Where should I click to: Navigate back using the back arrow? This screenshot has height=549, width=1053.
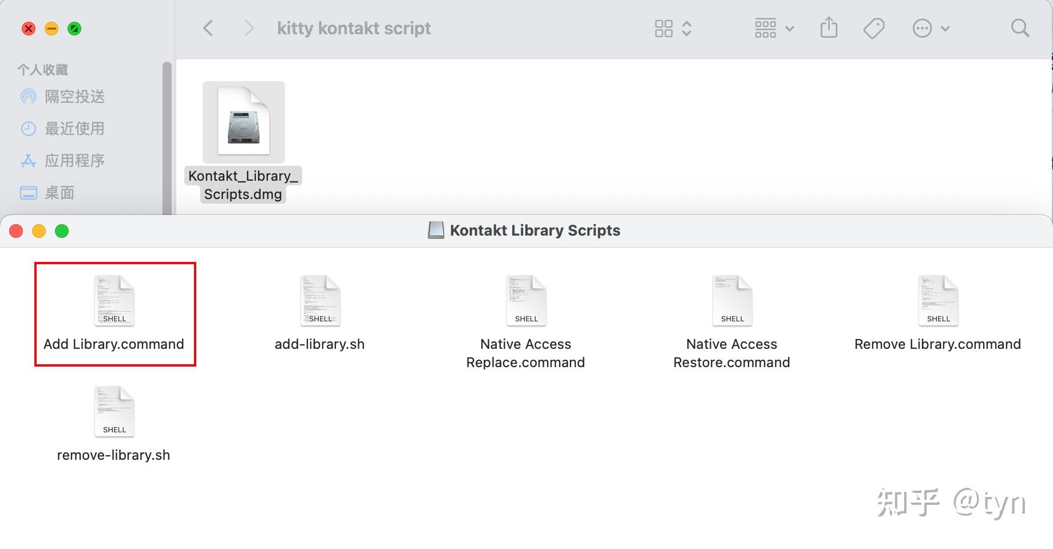pyautogui.click(x=207, y=27)
